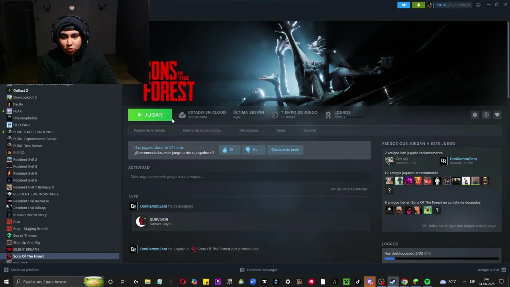Click Quizás más tarde button
The width and height of the screenshot is (510, 287).
coord(285,150)
